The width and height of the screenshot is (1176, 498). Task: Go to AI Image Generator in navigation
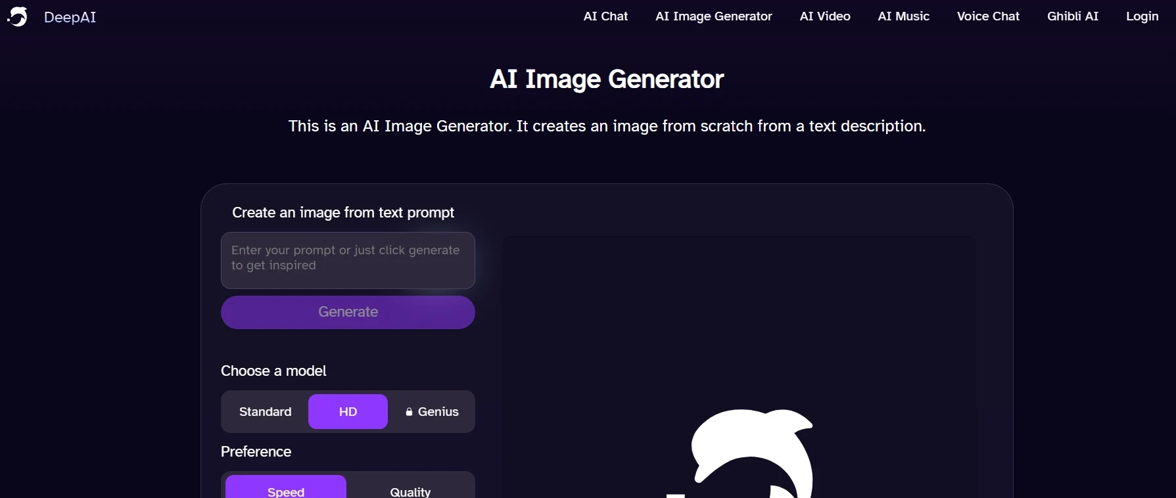(713, 16)
